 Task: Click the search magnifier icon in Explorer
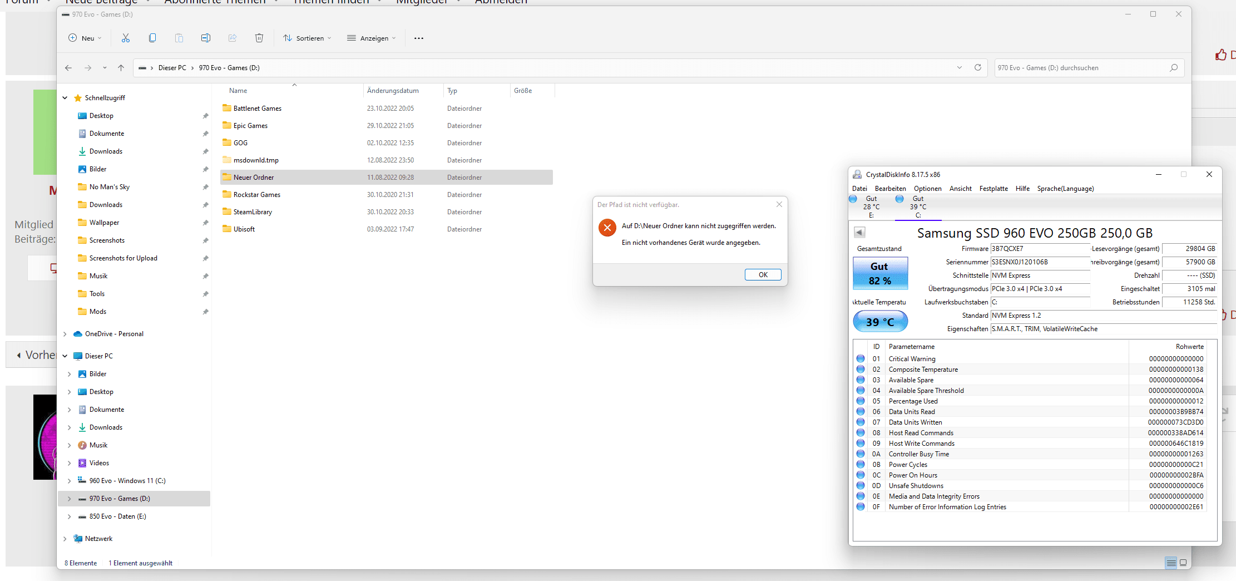1174,68
